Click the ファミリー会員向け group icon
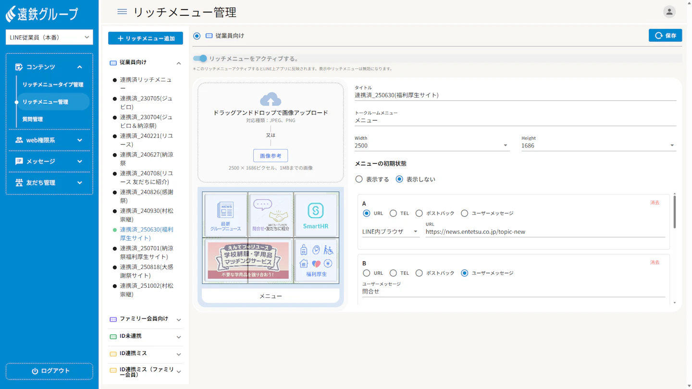692x389 pixels. pos(113,319)
